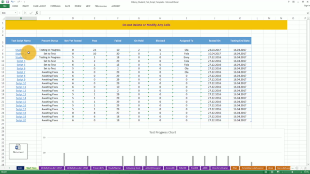Select column K header

(240, 18)
